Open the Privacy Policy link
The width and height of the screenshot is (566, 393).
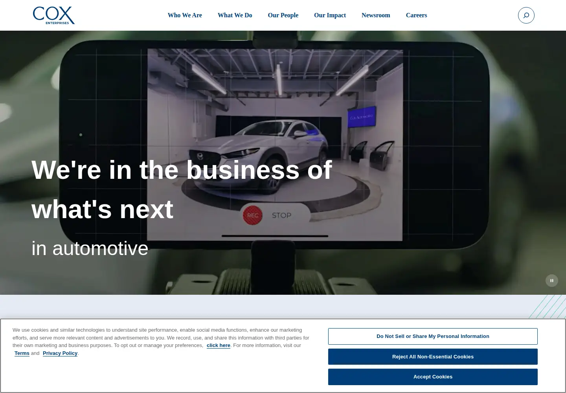[x=60, y=353]
